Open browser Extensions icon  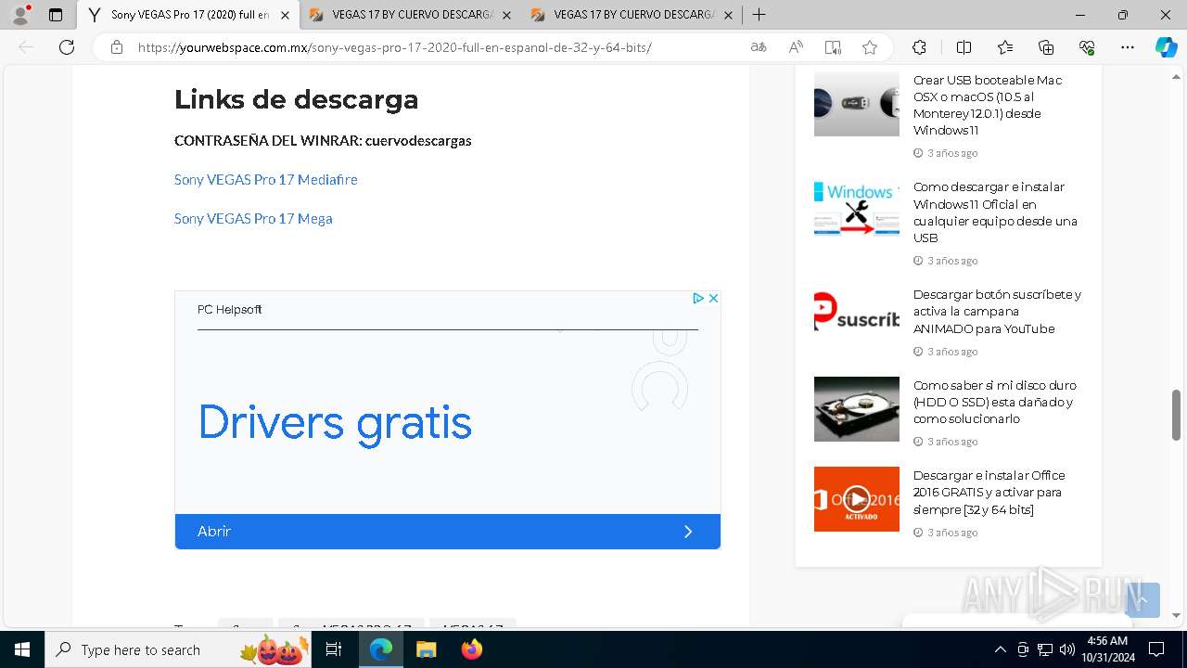[x=919, y=47]
